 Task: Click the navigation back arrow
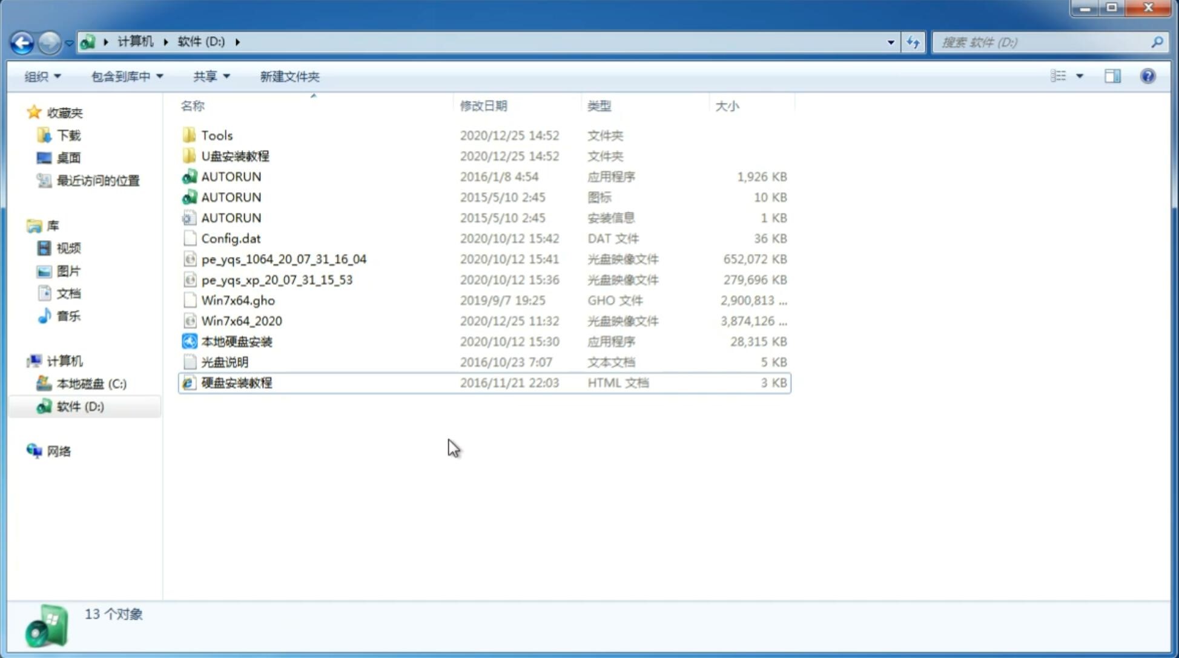(x=21, y=42)
